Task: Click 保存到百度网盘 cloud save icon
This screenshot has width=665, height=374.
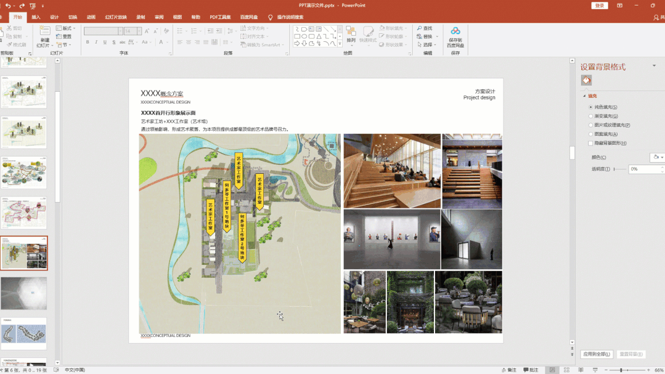Action: point(455,31)
